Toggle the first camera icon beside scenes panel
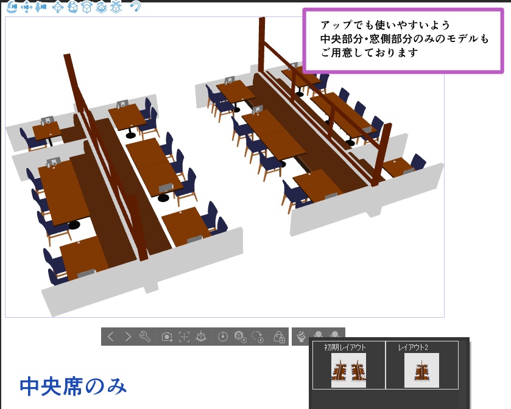The height and width of the screenshot is (409, 511). pyautogui.click(x=319, y=335)
